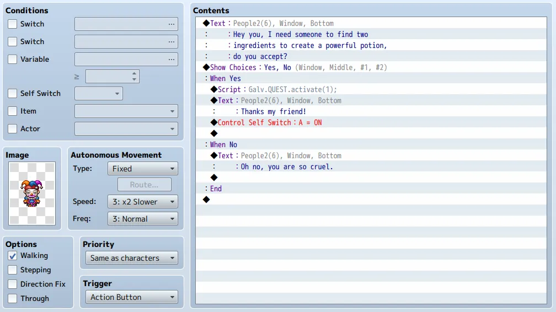Enable the Stepping option
Viewport: 556px width, 312px height.
point(12,270)
